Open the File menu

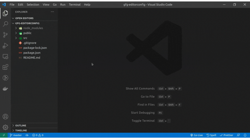pos(12,5)
